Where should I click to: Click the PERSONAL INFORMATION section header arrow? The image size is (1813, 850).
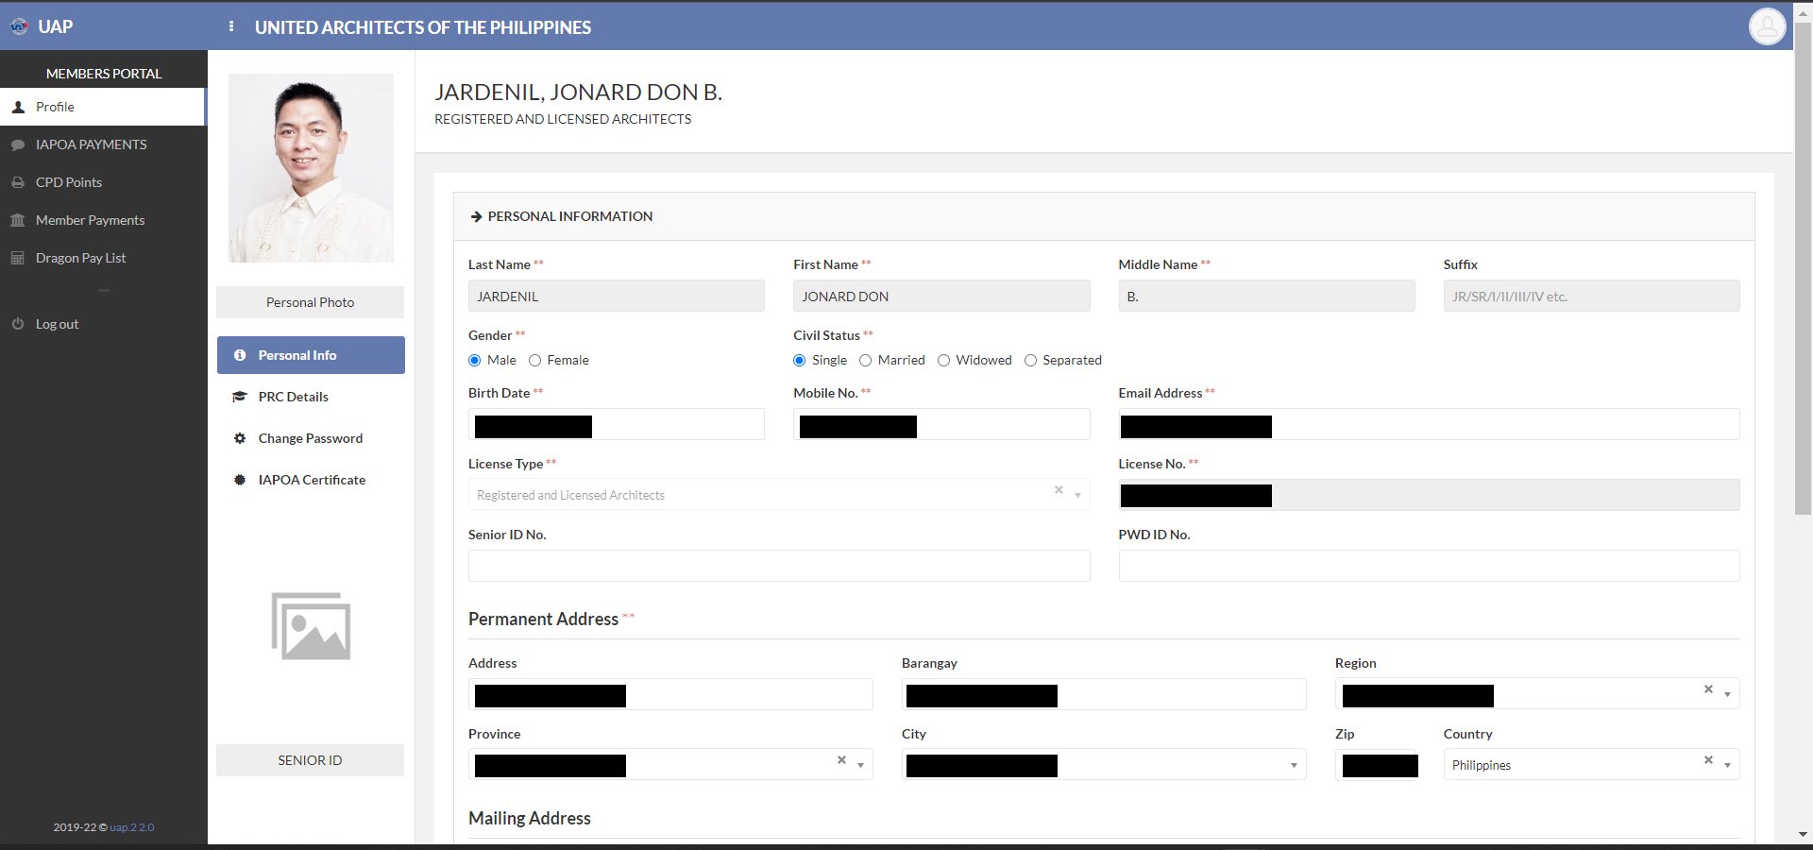point(476,216)
